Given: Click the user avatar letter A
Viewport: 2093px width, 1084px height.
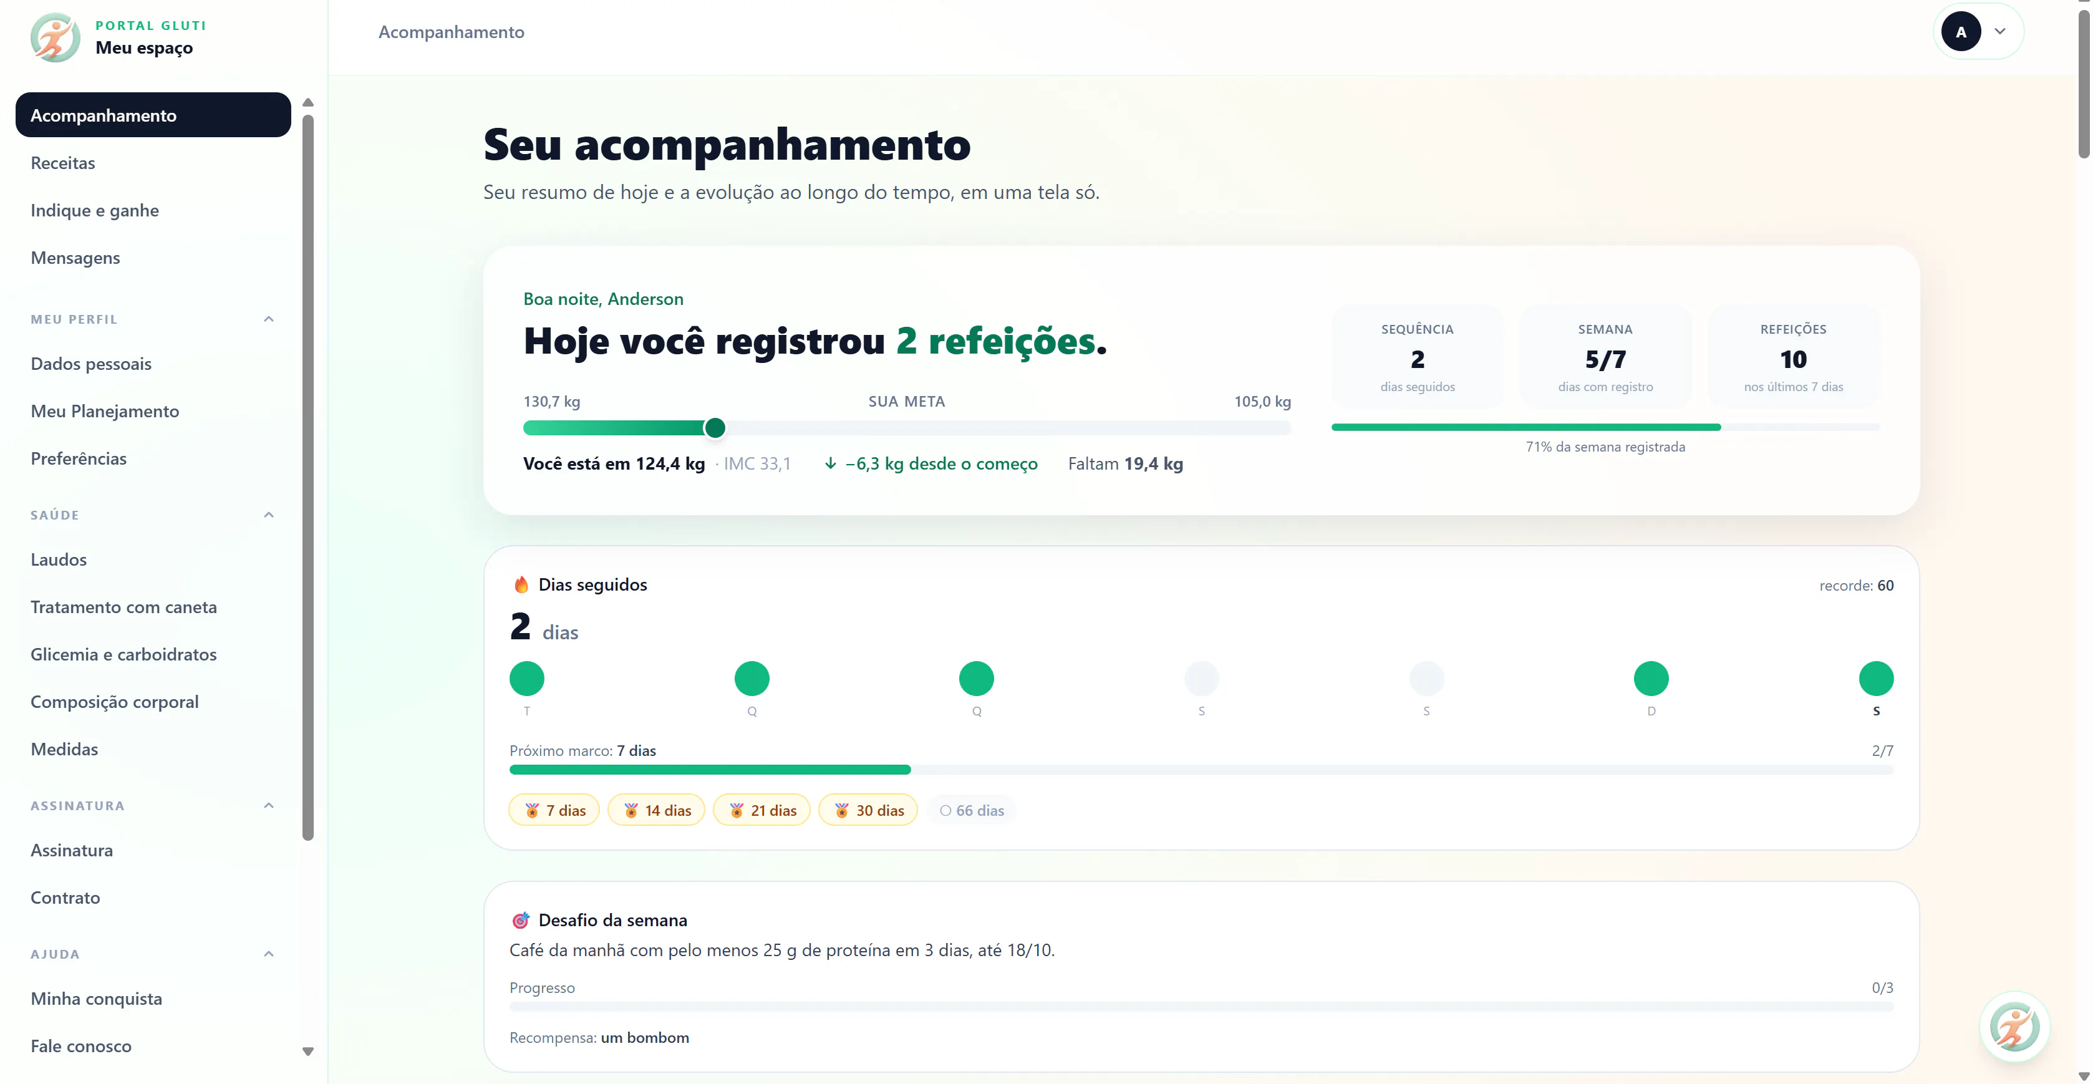Looking at the screenshot, I should pyautogui.click(x=1961, y=32).
